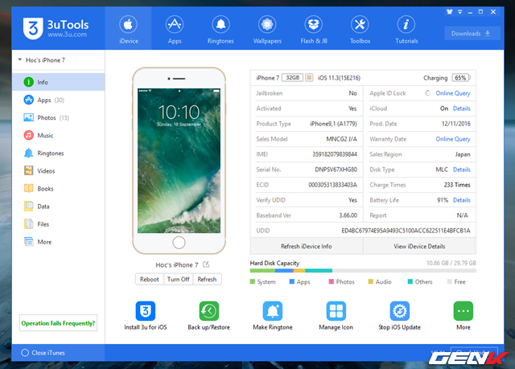Click the Photos legend swatch
Viewport: 515px width, 369px height.
point(331,281)
